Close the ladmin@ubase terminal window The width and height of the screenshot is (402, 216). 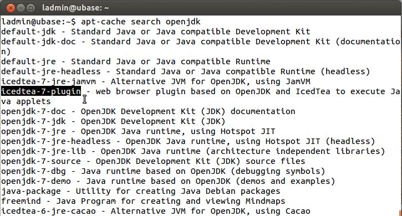point(11,8)
